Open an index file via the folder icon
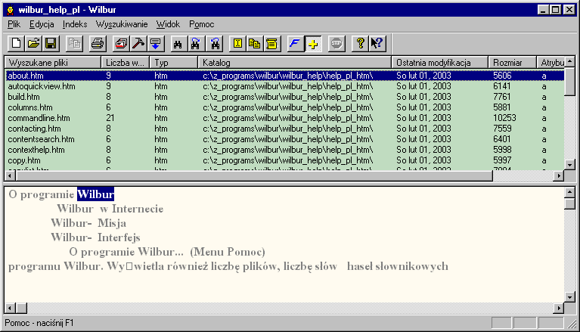This screenshot has height=332, width=580. point(34,44)
